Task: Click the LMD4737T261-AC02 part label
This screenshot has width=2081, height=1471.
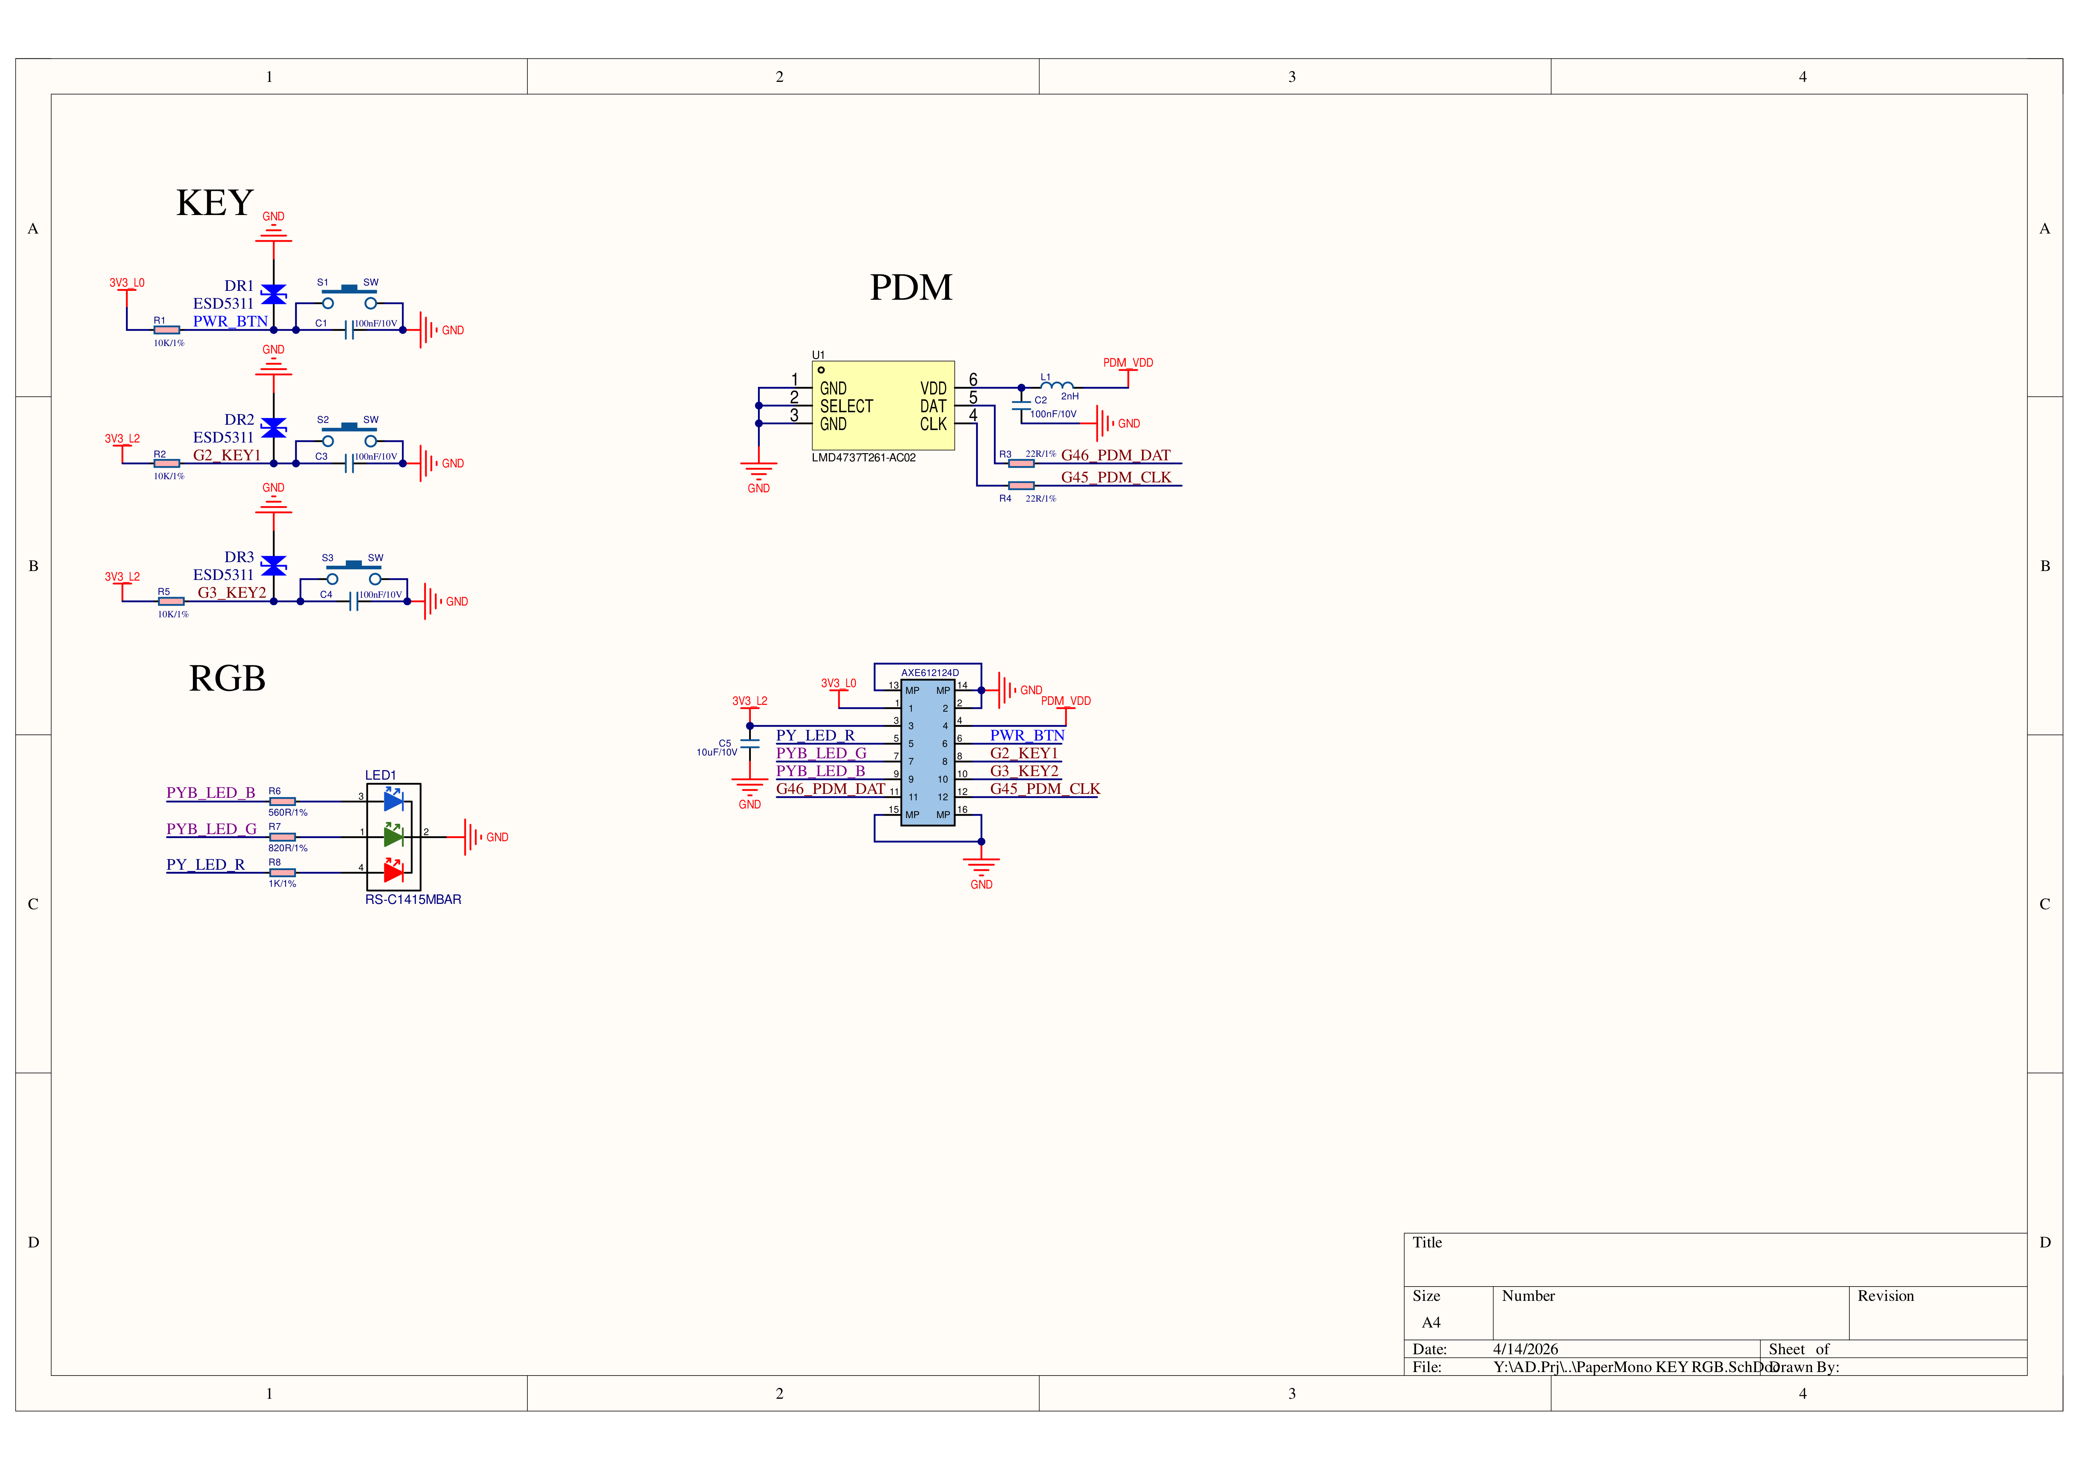Action: (x=864, y=458)
